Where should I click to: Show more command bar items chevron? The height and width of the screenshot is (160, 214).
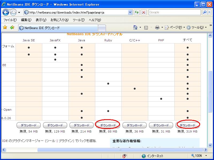[211, 25]
